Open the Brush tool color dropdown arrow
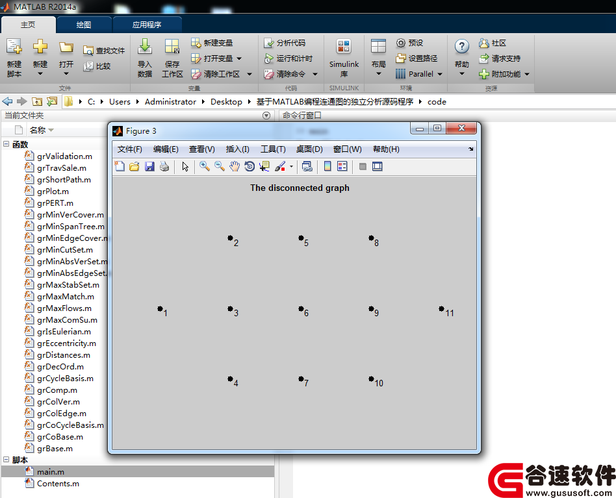616x498 pixels. click(291, 166)
